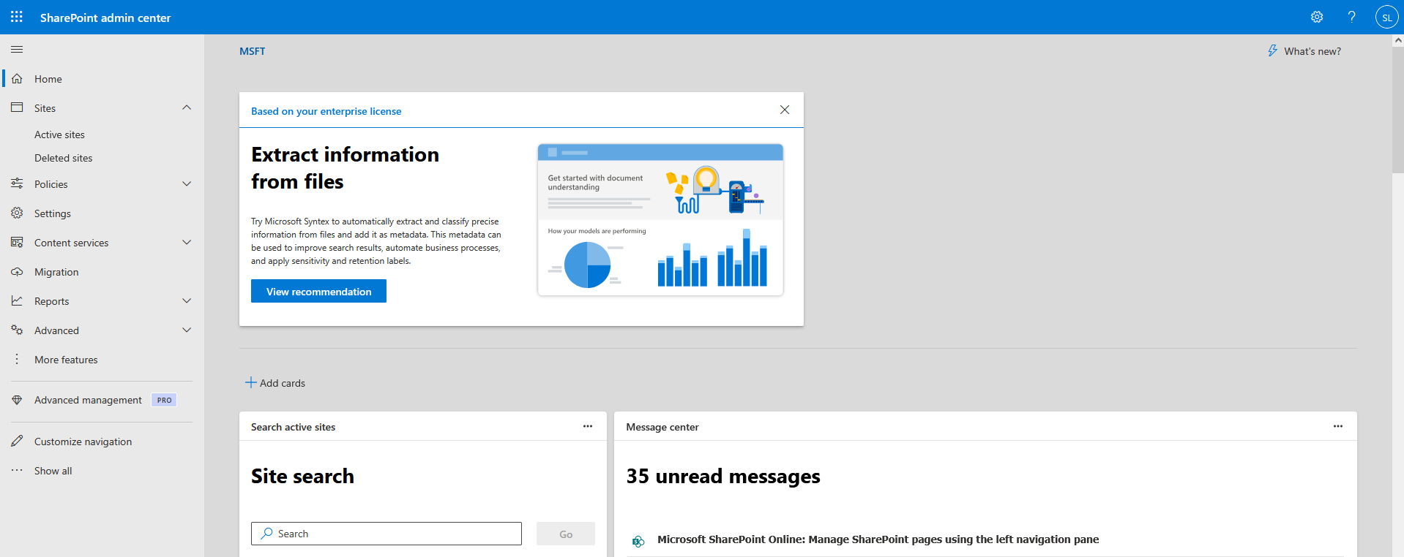1404x557 pixels.
Task: Click the MSFT tenant link
Action: click(253, 51)
